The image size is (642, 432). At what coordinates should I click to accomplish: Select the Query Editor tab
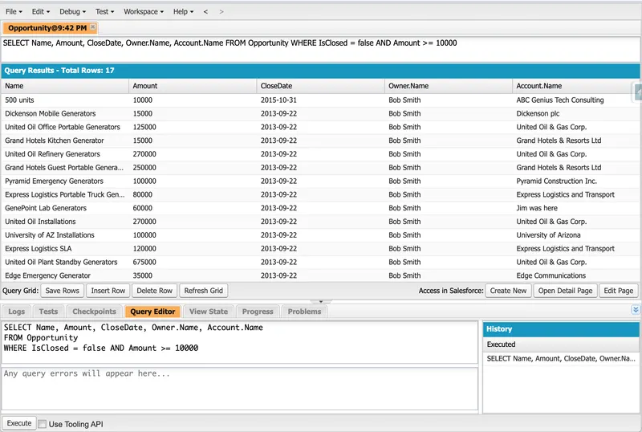click(x=152, y=312)
